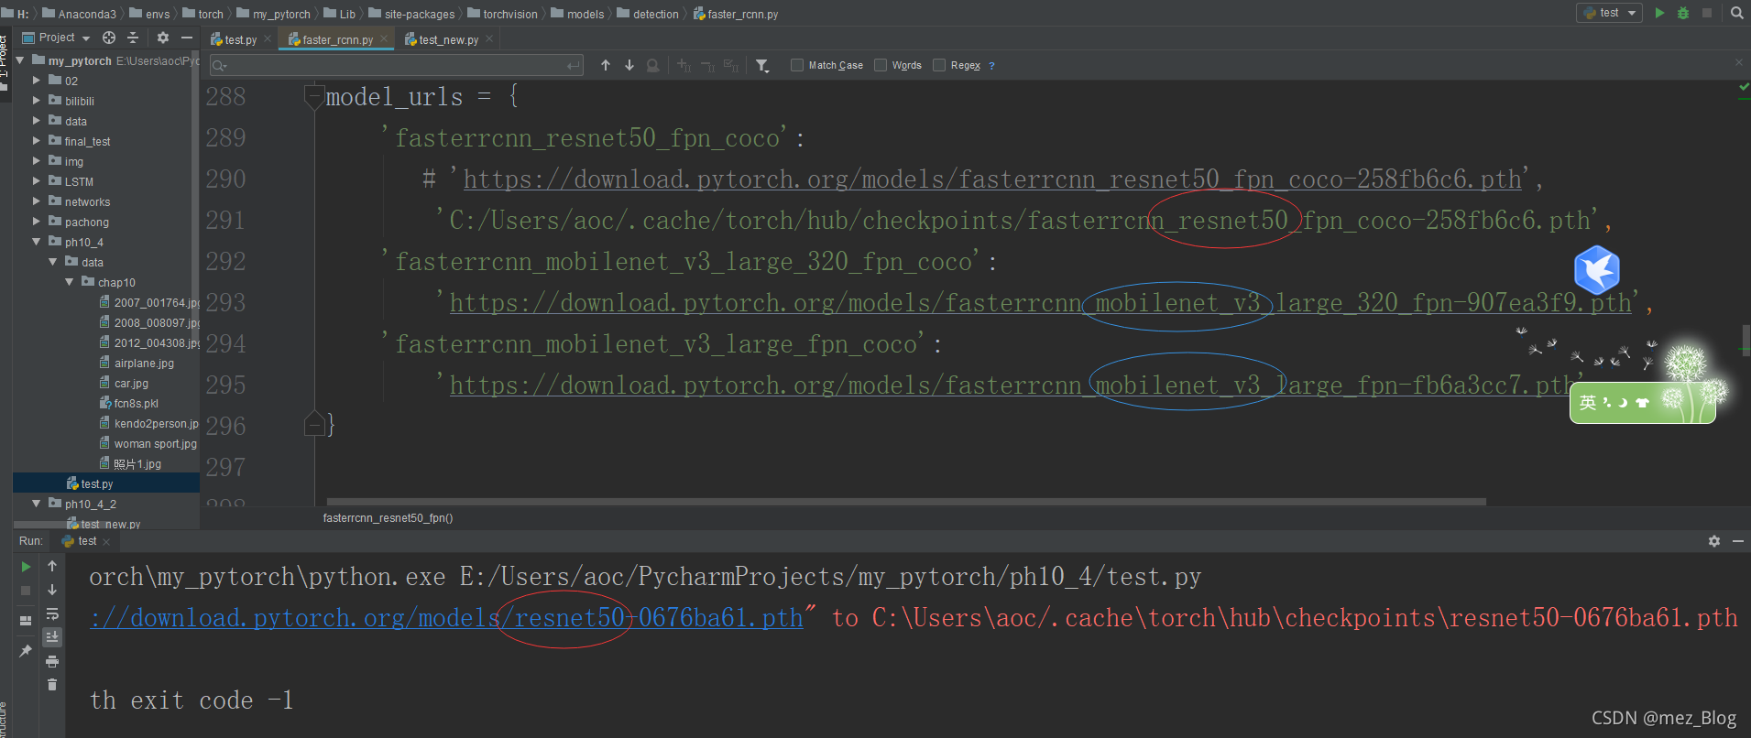The image size is (1751, 738).
Task: Open the 1: Project side tool tab
Action: click(5, 62)
